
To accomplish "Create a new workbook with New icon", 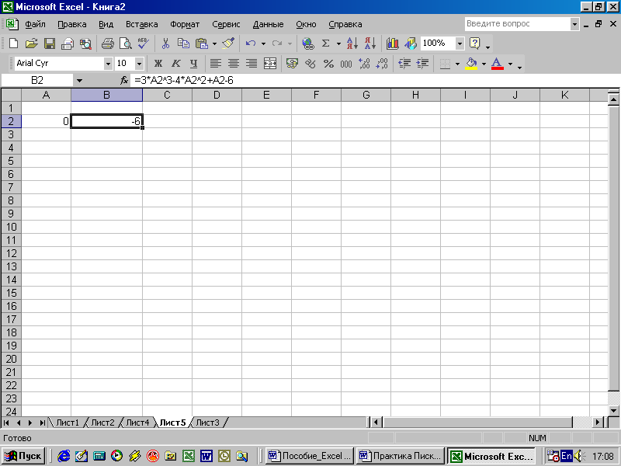I will [13, 43].
